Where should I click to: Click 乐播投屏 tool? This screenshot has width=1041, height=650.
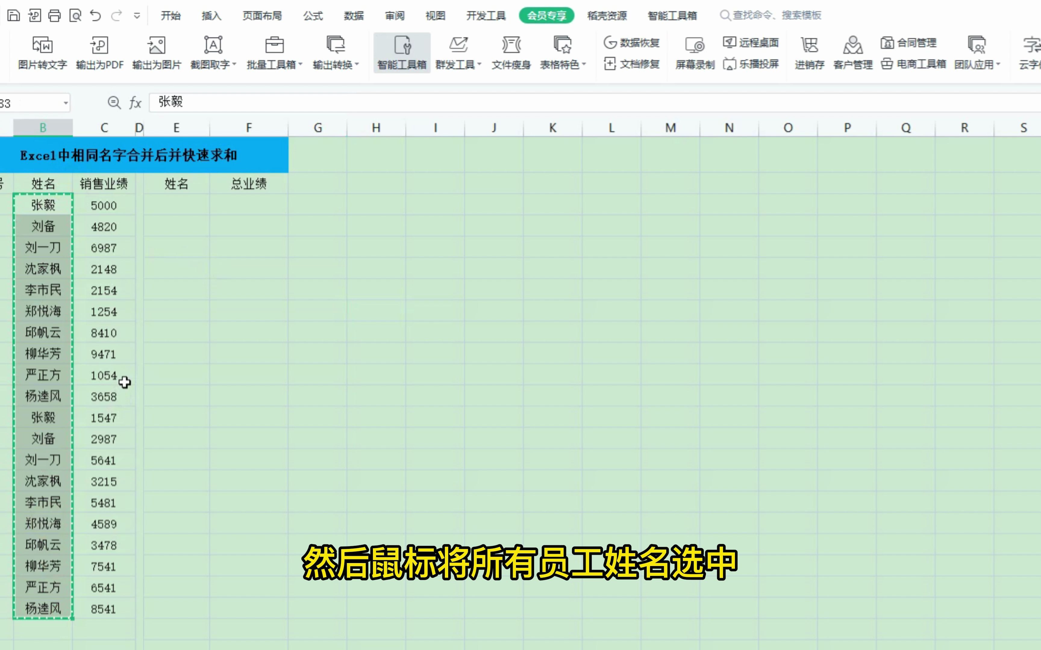(751, 64)
